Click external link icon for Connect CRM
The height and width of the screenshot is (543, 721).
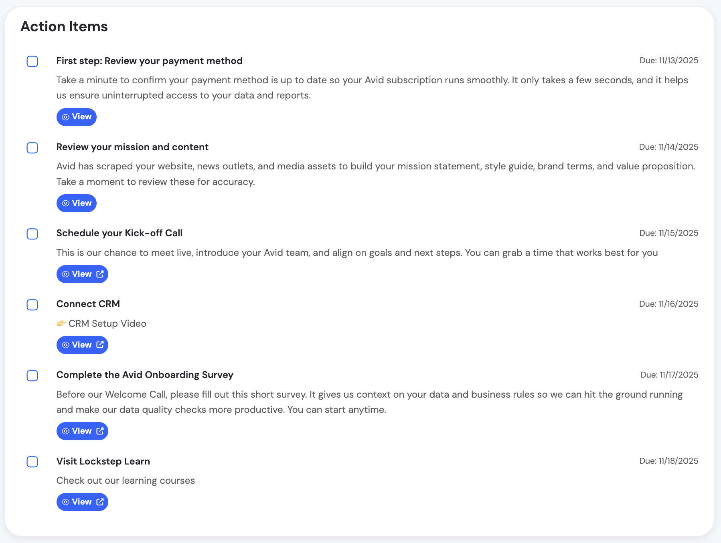click(x=100, y=345)
